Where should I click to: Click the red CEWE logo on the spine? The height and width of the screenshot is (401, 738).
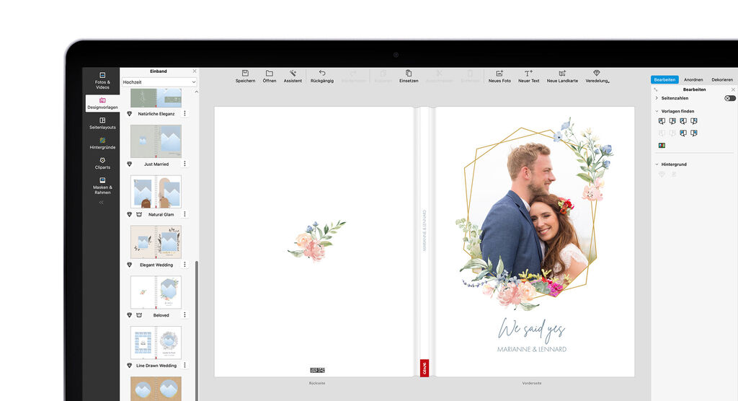pyautogui.click(x=424, y=368)
